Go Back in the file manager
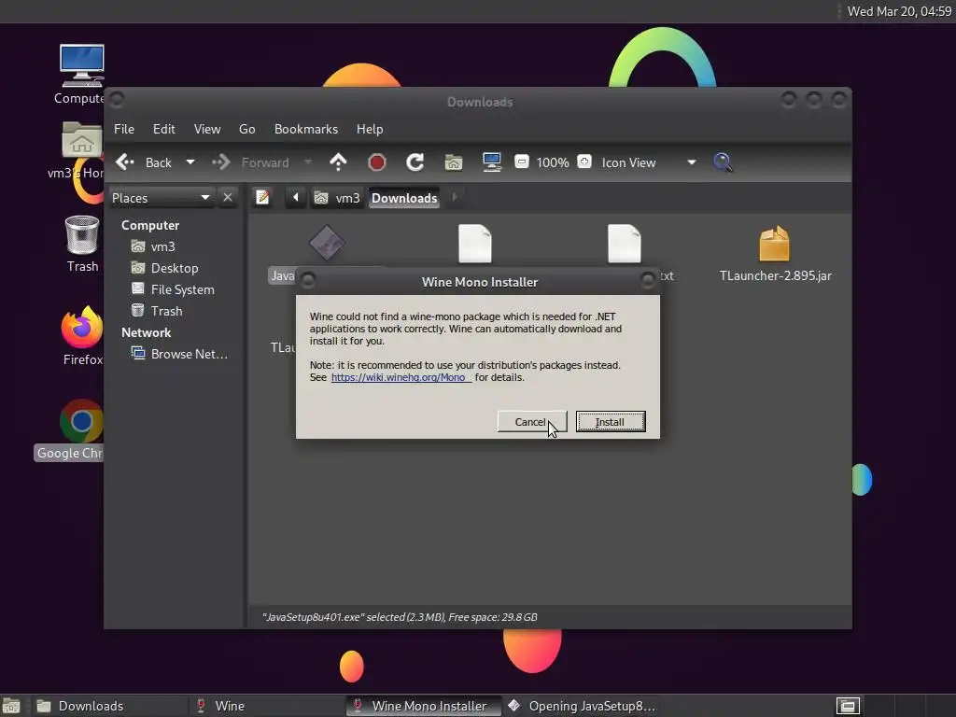Viewport: 956px width, 717px height. point(144,162)
